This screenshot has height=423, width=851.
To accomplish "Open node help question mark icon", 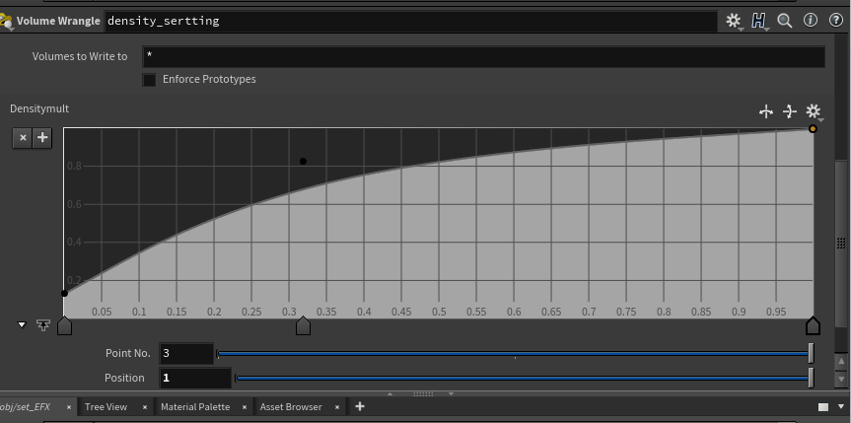I will tap(836, 20).
